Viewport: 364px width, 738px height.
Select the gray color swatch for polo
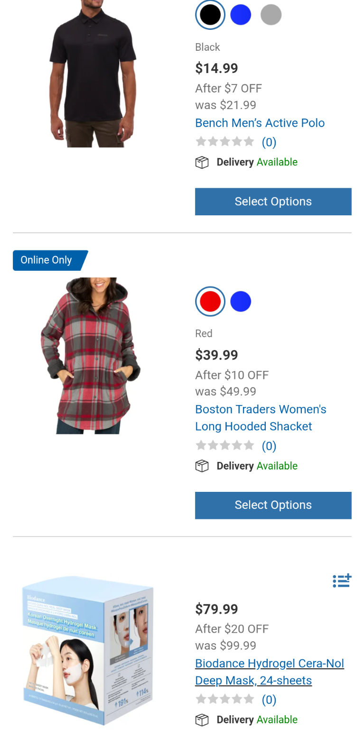[271, 15]
